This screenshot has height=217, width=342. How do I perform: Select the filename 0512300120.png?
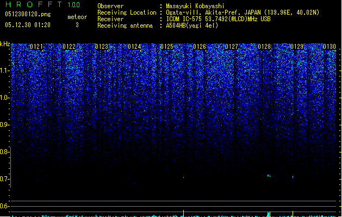(28, 14)
